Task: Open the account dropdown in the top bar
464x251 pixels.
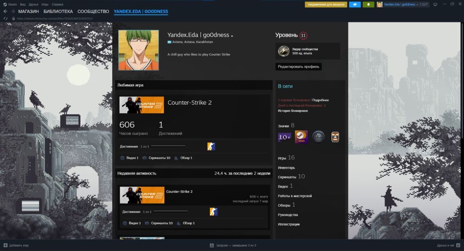Action: [x=403, y=5]
